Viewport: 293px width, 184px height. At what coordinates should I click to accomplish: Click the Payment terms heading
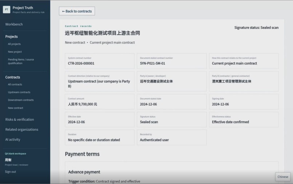[x=82, y=154]
